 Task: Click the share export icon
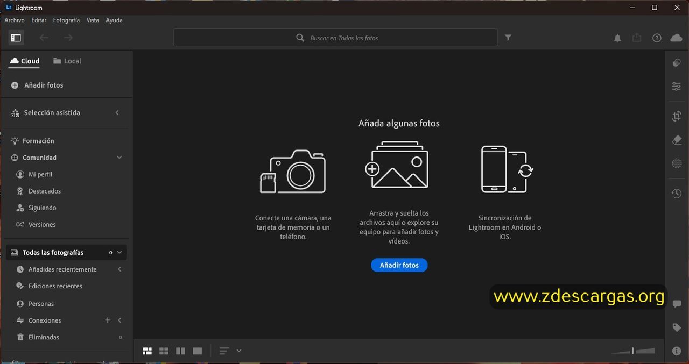[x=637, y=38]
